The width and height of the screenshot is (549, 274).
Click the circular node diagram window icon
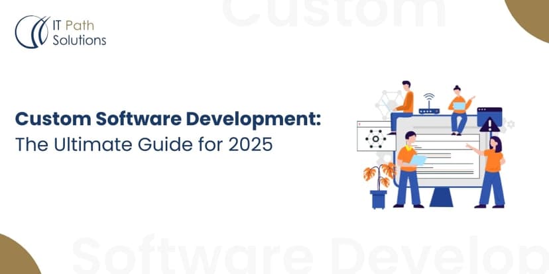(376, 138)
